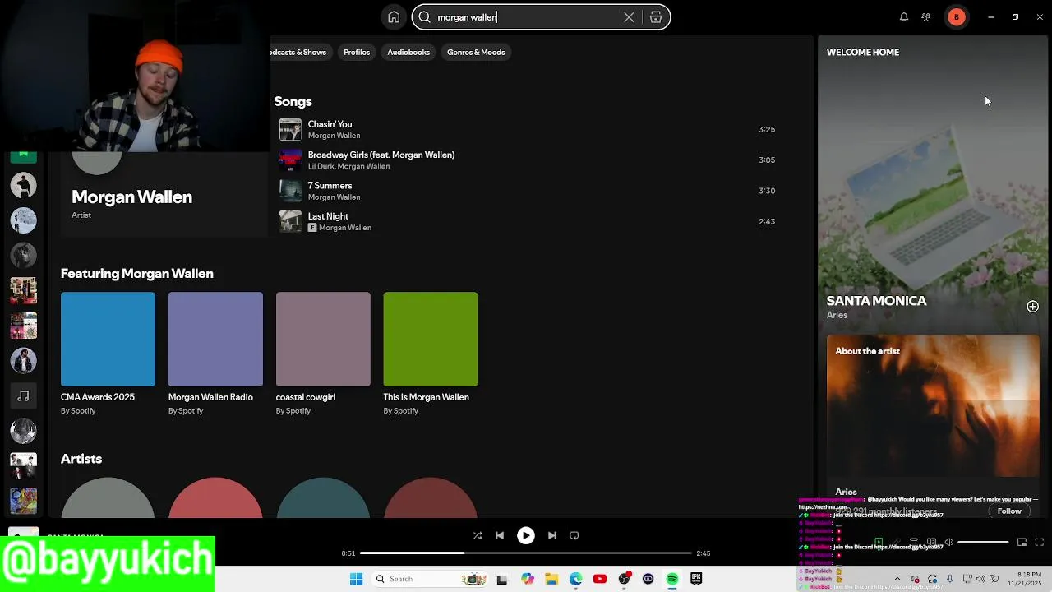Enter full screen player view
Viewport: 1052px width, 592px height.
[x=1040, y=542]
